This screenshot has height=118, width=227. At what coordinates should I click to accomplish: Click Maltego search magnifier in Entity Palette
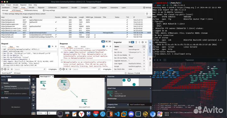click(29, 80)
